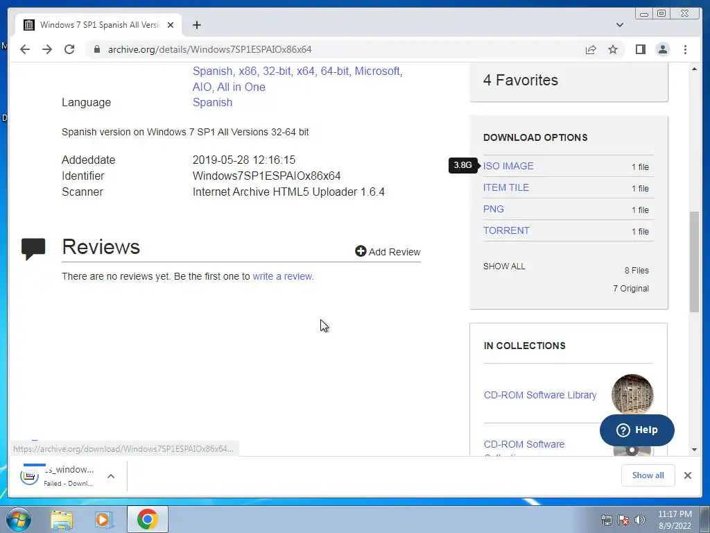
Task: Click the failed download file icon
Action: [29, 475]
